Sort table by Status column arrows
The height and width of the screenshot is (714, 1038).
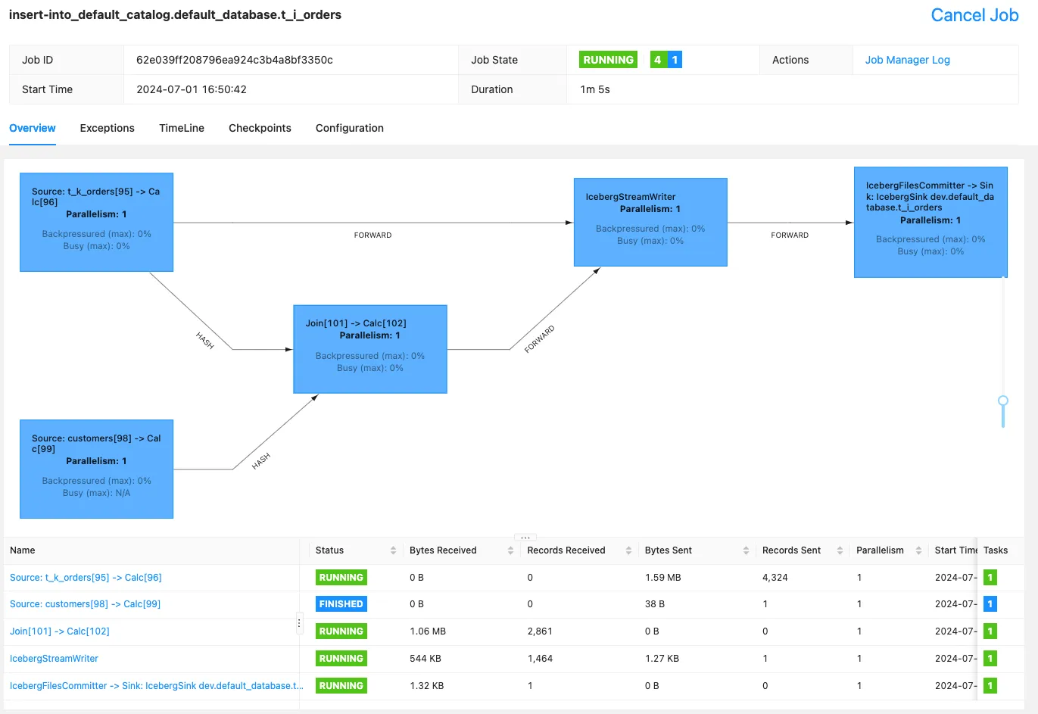393,550
